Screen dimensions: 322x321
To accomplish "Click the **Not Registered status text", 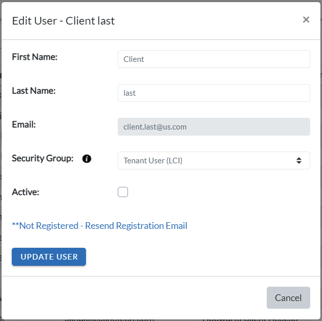I will click(45, 226).
